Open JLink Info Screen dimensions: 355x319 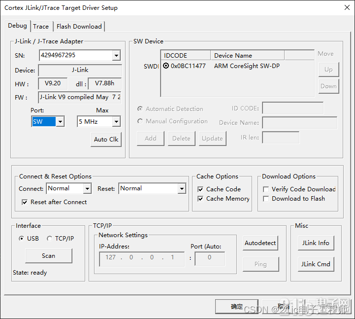(x=316, y=243)
